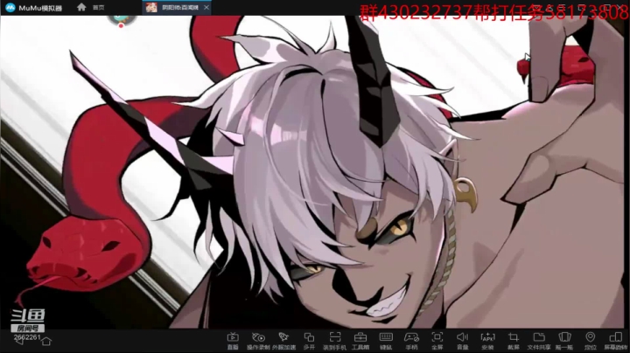
Task: Switch to the 首页 home tab
Action: pyautogui.click(x=90, y=7)
